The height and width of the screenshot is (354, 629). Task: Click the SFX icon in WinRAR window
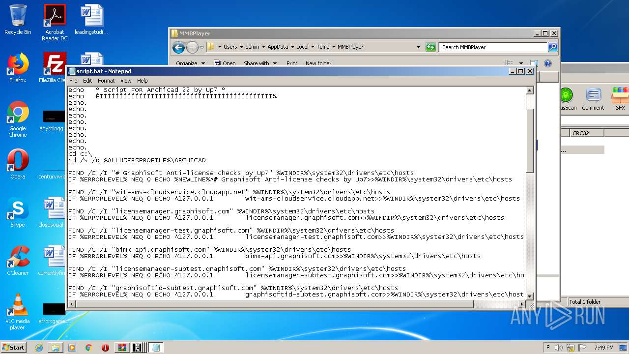coord(620,99)
